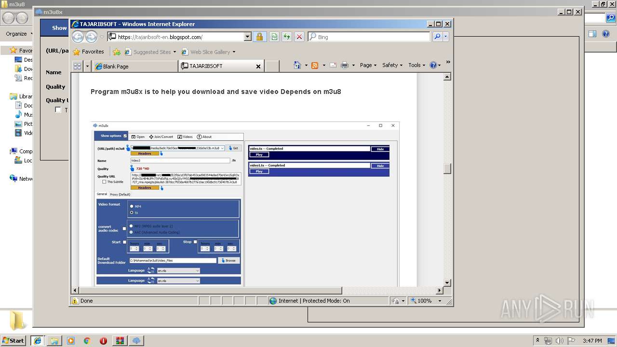The width and height of the screenshot is (617, 347).
Task: Open Suggested Sites link
Action: coord(150,52)
